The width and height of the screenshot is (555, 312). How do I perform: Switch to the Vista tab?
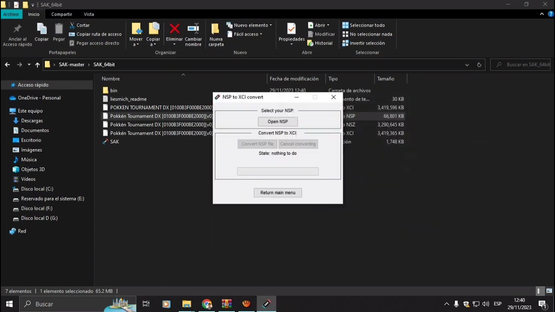click(89, 14)
